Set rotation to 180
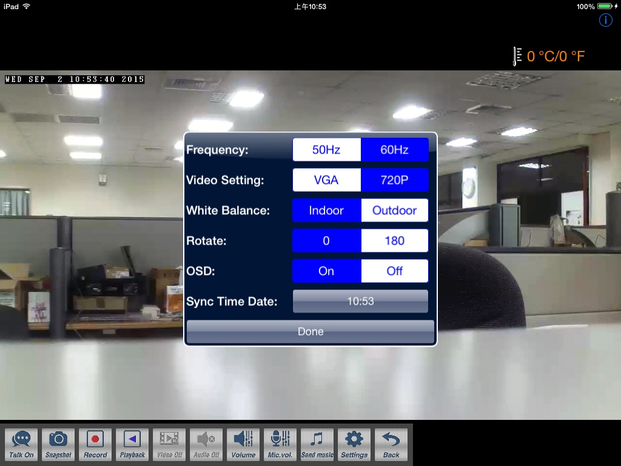Screen dimensions: 621x466 (394, 240)
